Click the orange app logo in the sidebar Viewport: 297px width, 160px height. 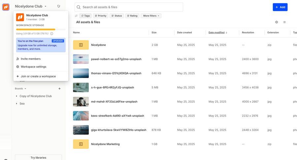tap(6, 7)
